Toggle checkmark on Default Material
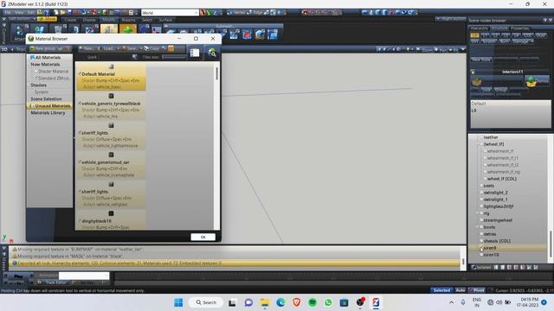The image size is (554, 311). coord(80,73)
